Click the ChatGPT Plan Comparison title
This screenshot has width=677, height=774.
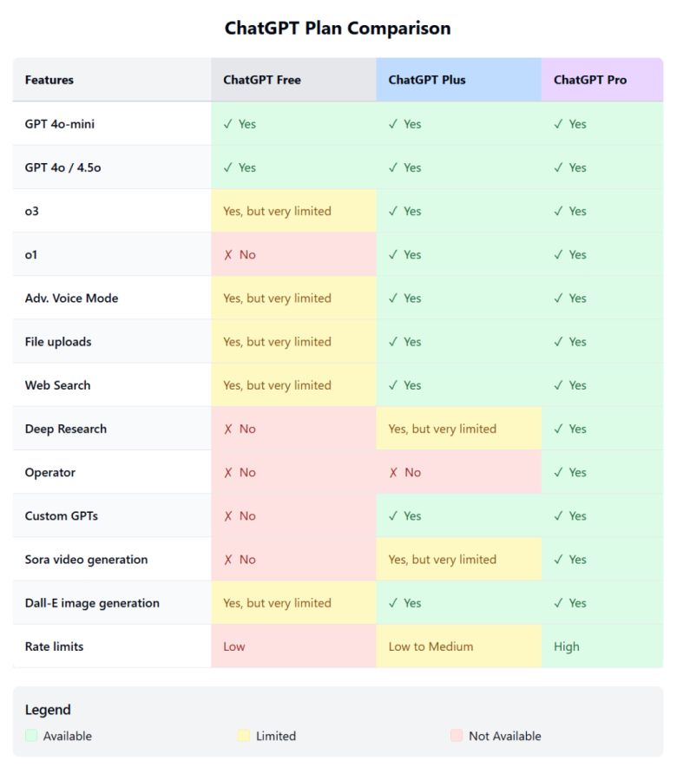338,28
